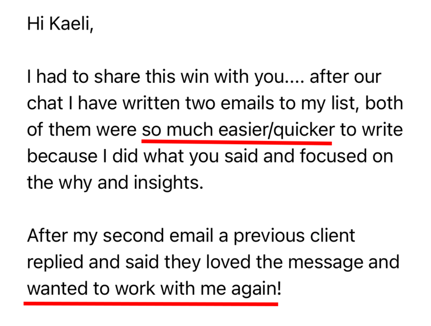Click the underlined phrase "so much easier/quicker"

(238, 130)
